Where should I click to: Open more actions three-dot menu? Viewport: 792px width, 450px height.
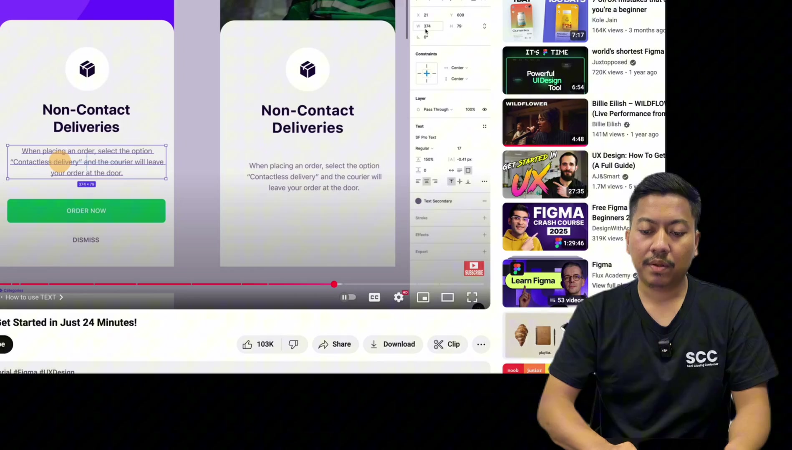481,344
